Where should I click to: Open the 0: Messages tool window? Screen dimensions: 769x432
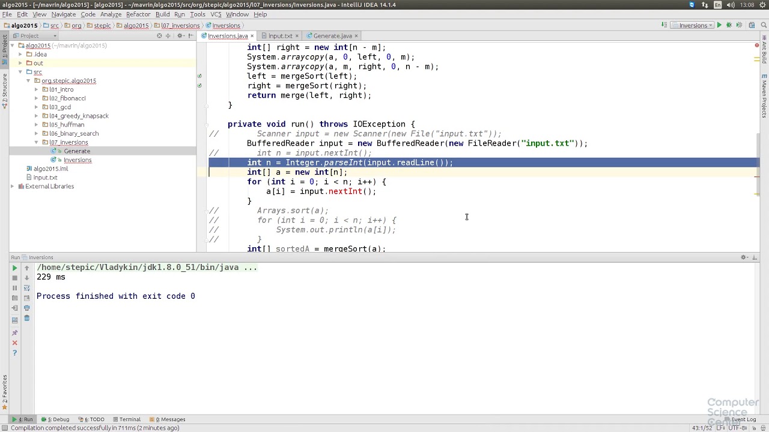coord(167,419)
